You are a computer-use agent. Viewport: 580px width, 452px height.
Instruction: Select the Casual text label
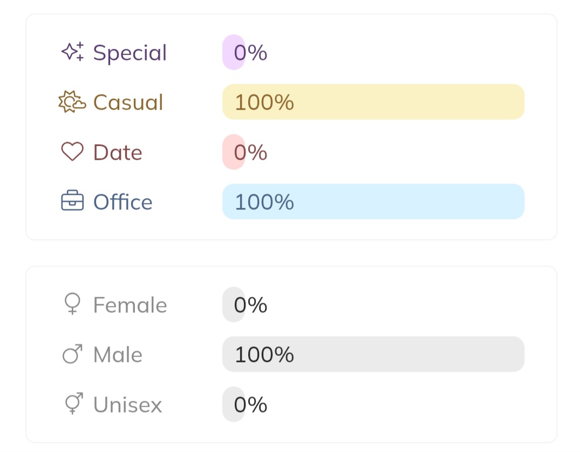[x=128, y=102]
